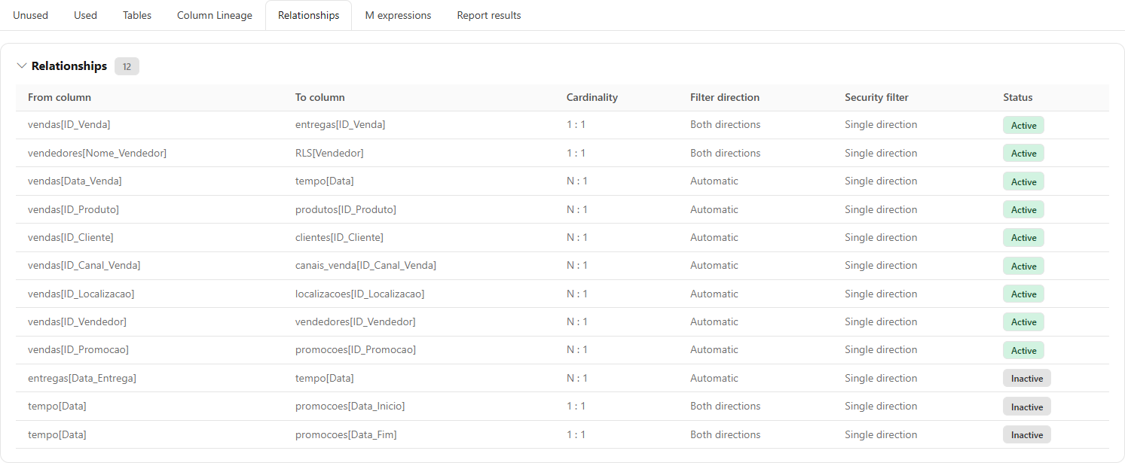This screenshot has height=463, width=1125.
Task: Click Active badge in vendedores[Nome_Vendedor] row
Action: tap(1023, 154)
